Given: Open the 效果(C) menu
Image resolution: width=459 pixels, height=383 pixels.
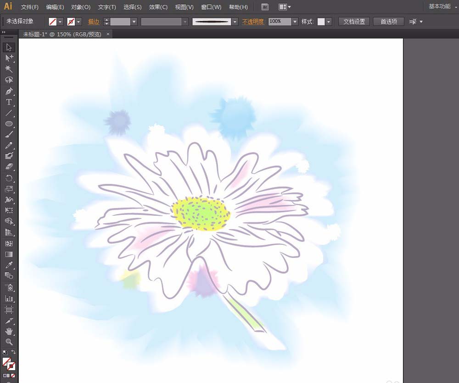Looking at the screenshot, I should coord(158,7).
